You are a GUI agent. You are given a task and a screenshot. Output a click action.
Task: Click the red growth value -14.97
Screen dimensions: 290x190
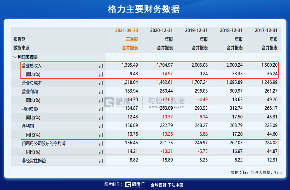point(167,74)
